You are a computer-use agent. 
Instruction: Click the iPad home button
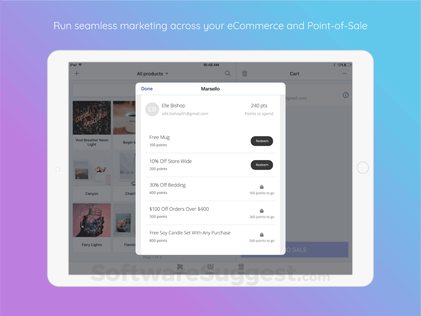[x=363, y=168]
